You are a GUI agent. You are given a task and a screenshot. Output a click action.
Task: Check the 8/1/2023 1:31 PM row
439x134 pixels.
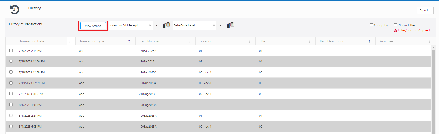(11, 105)
